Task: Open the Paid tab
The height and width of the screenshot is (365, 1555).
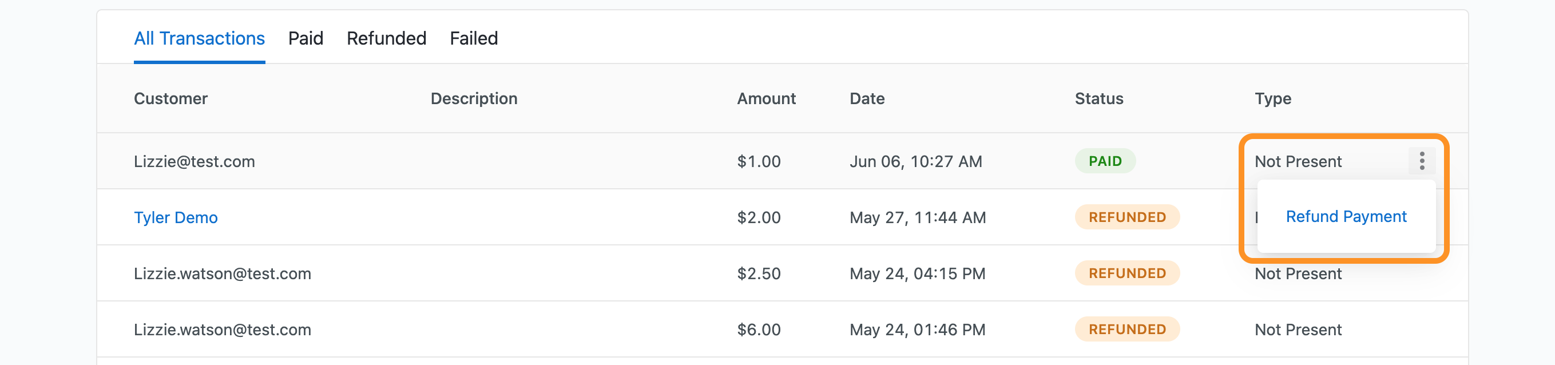Action: (306, 38)
